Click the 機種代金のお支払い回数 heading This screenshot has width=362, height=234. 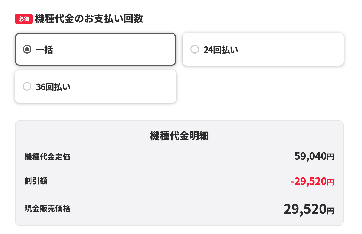(x=89, y=19)
